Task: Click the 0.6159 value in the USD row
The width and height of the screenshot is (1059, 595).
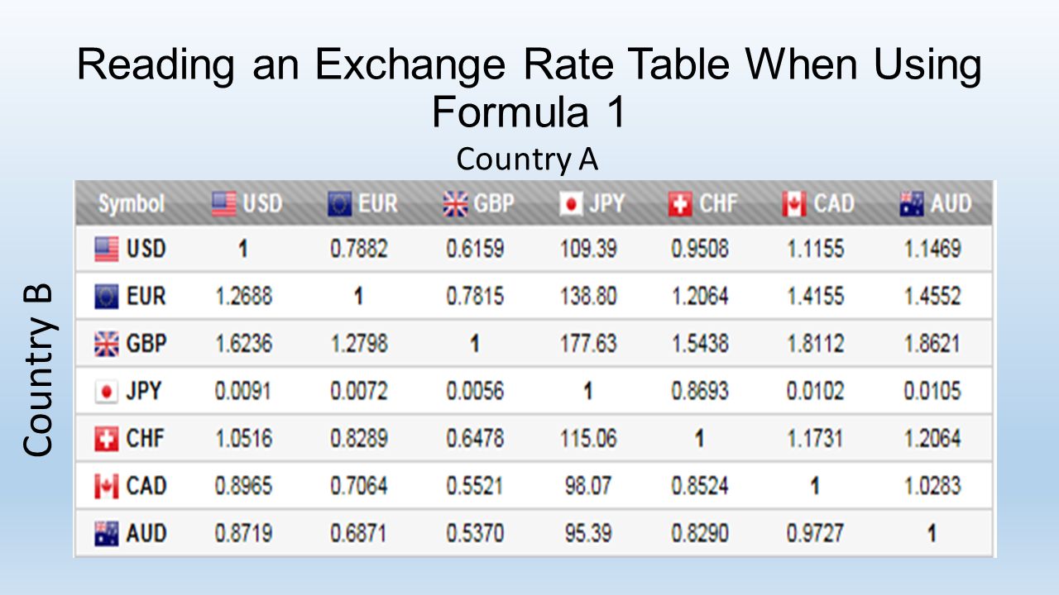Action: tap(474, 249)
